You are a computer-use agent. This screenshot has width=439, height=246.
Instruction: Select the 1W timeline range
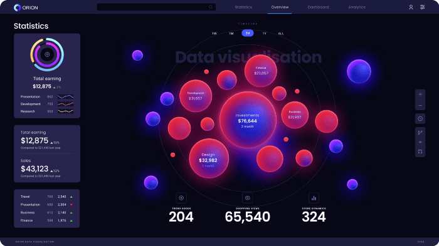coord(214,33)
